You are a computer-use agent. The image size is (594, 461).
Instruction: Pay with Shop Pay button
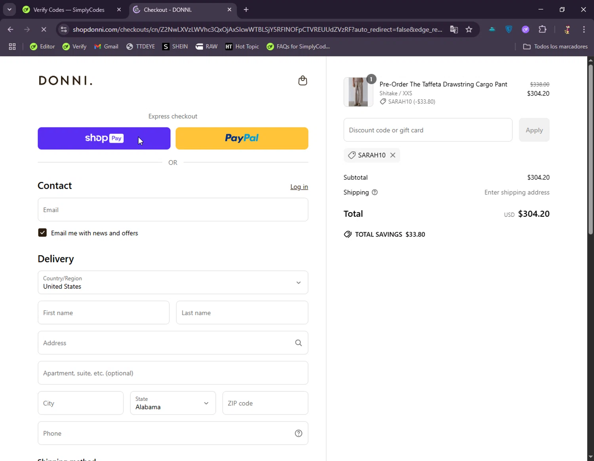(x=104, y=138)
